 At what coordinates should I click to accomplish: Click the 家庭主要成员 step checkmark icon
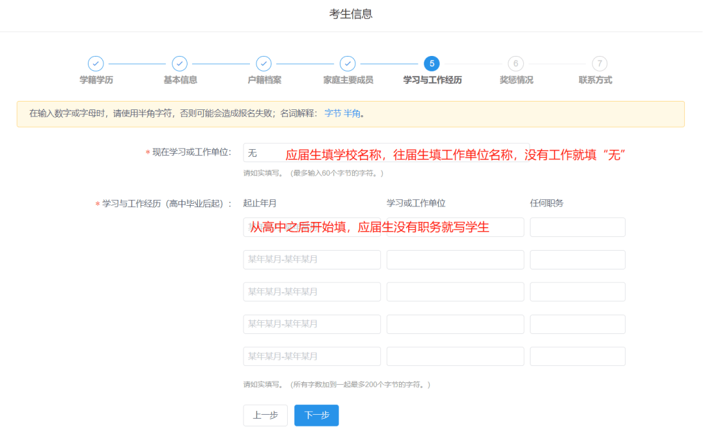[348, 64]
